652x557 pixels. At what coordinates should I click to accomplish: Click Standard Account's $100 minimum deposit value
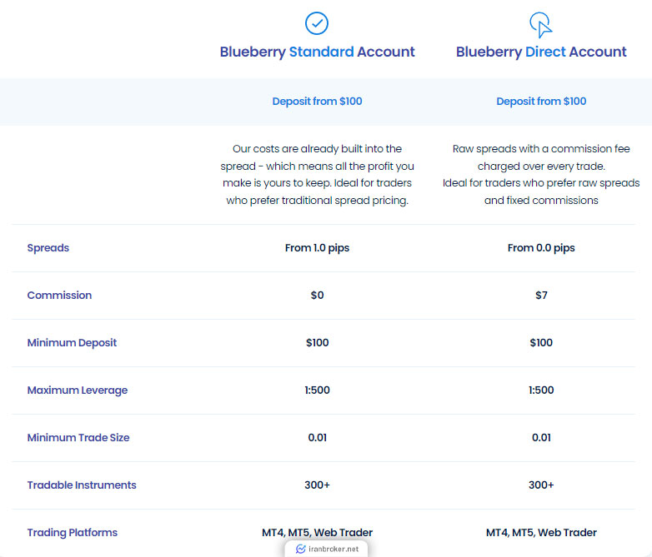(x=318, y=343)
